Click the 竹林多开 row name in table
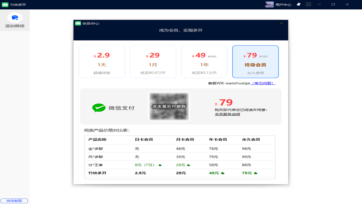The height and width of the screenshot is (204, 362). click(97, 173)
